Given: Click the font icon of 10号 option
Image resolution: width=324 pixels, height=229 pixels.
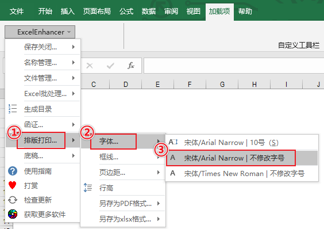Looking at the screenshot, I should 173,142.
